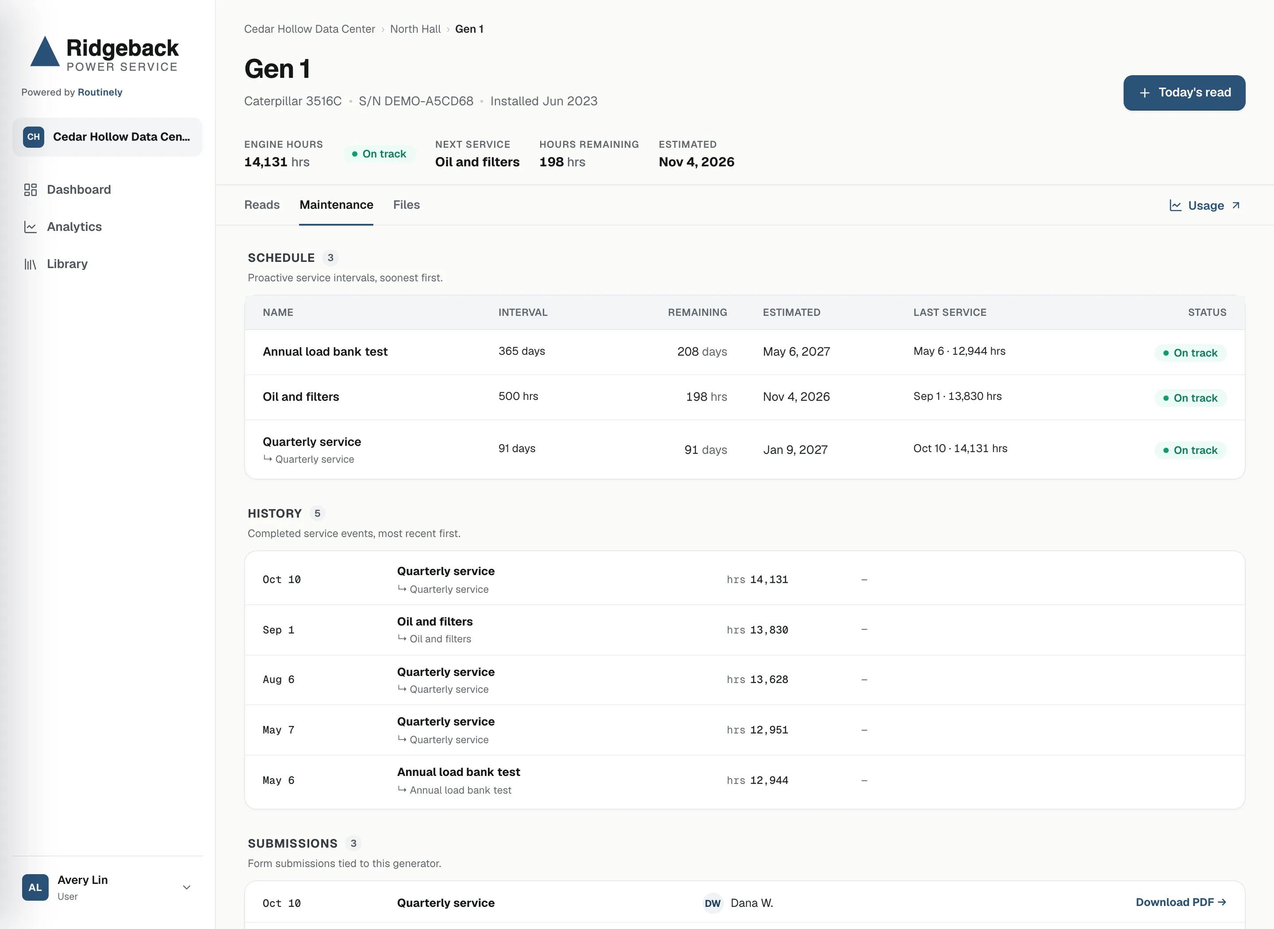Open the Sep 1 Oil and filters history entry
Viewport: 1274px width, 929px height.
pos(744,630)
